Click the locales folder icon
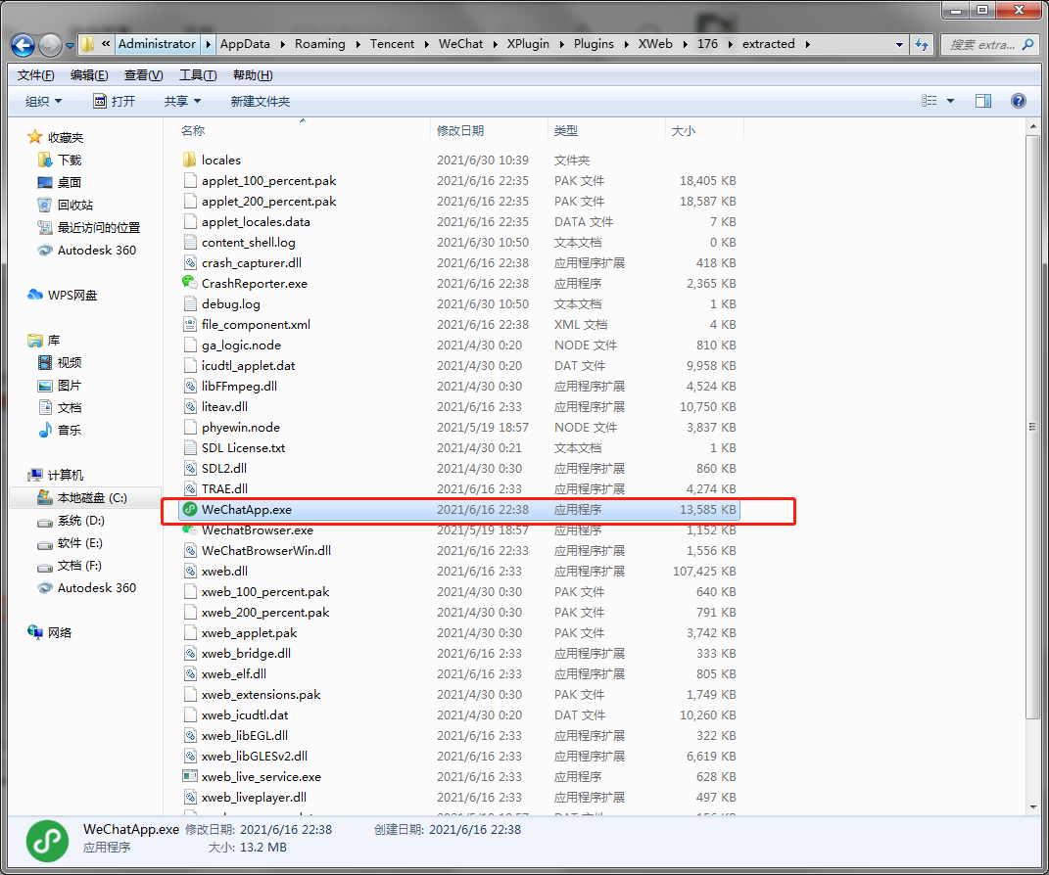Viewport: 1049px width, 875px height. click(190, 160)
